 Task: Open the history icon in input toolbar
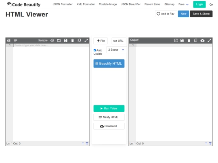coord(52,40)
